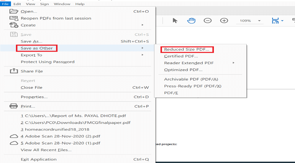
Task: Click the folder icon next to Open
Action: click(x=14, y=11)
